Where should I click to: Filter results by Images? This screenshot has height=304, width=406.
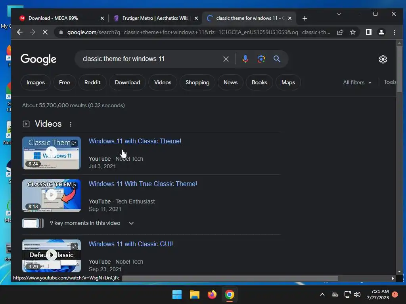[35, 82]
